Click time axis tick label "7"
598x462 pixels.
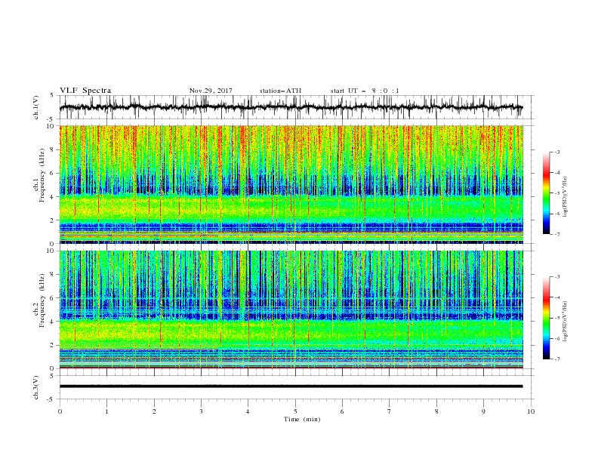(390, 411)
